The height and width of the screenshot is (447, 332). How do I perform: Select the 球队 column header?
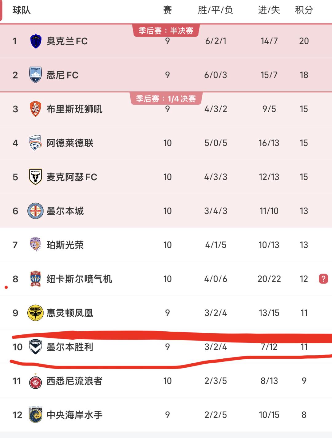22,10
